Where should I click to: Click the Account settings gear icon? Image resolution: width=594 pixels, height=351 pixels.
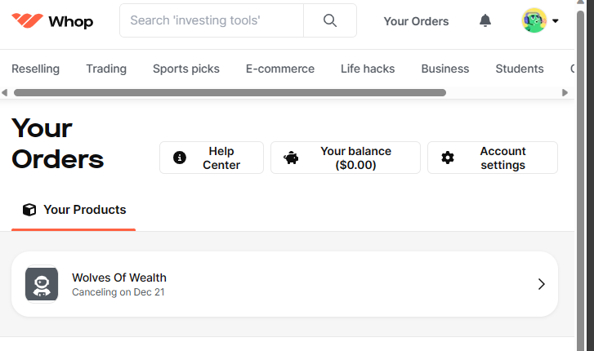point(448,158)
